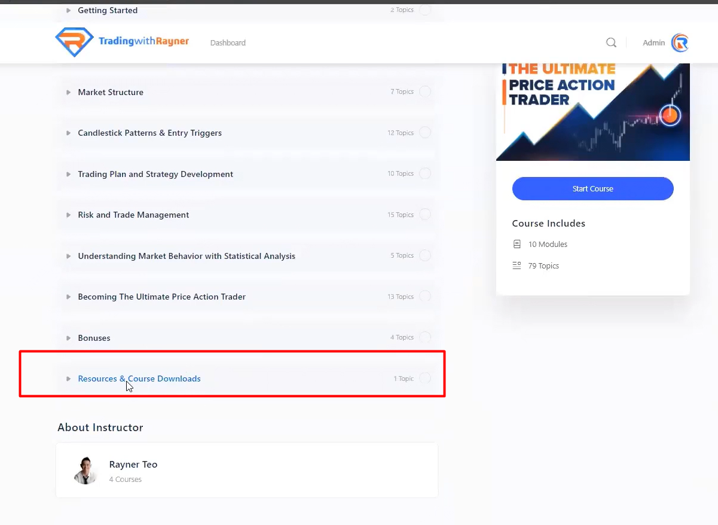This screenshot has width=718, height=525.
Task: Expand the Getting Started module arrow
Action: tap(68, 10)
